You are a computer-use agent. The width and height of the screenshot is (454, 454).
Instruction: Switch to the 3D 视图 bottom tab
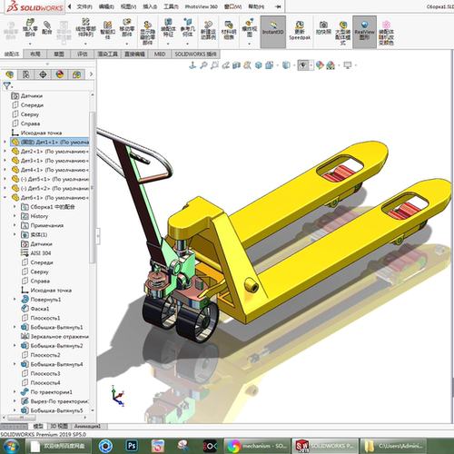(59, 426)
